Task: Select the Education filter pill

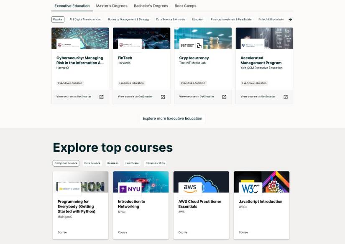Action: pos(198,19)
